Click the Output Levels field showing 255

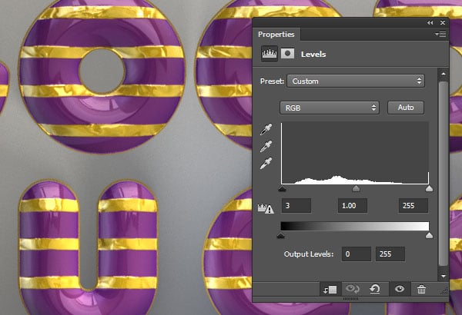[390, 254]
